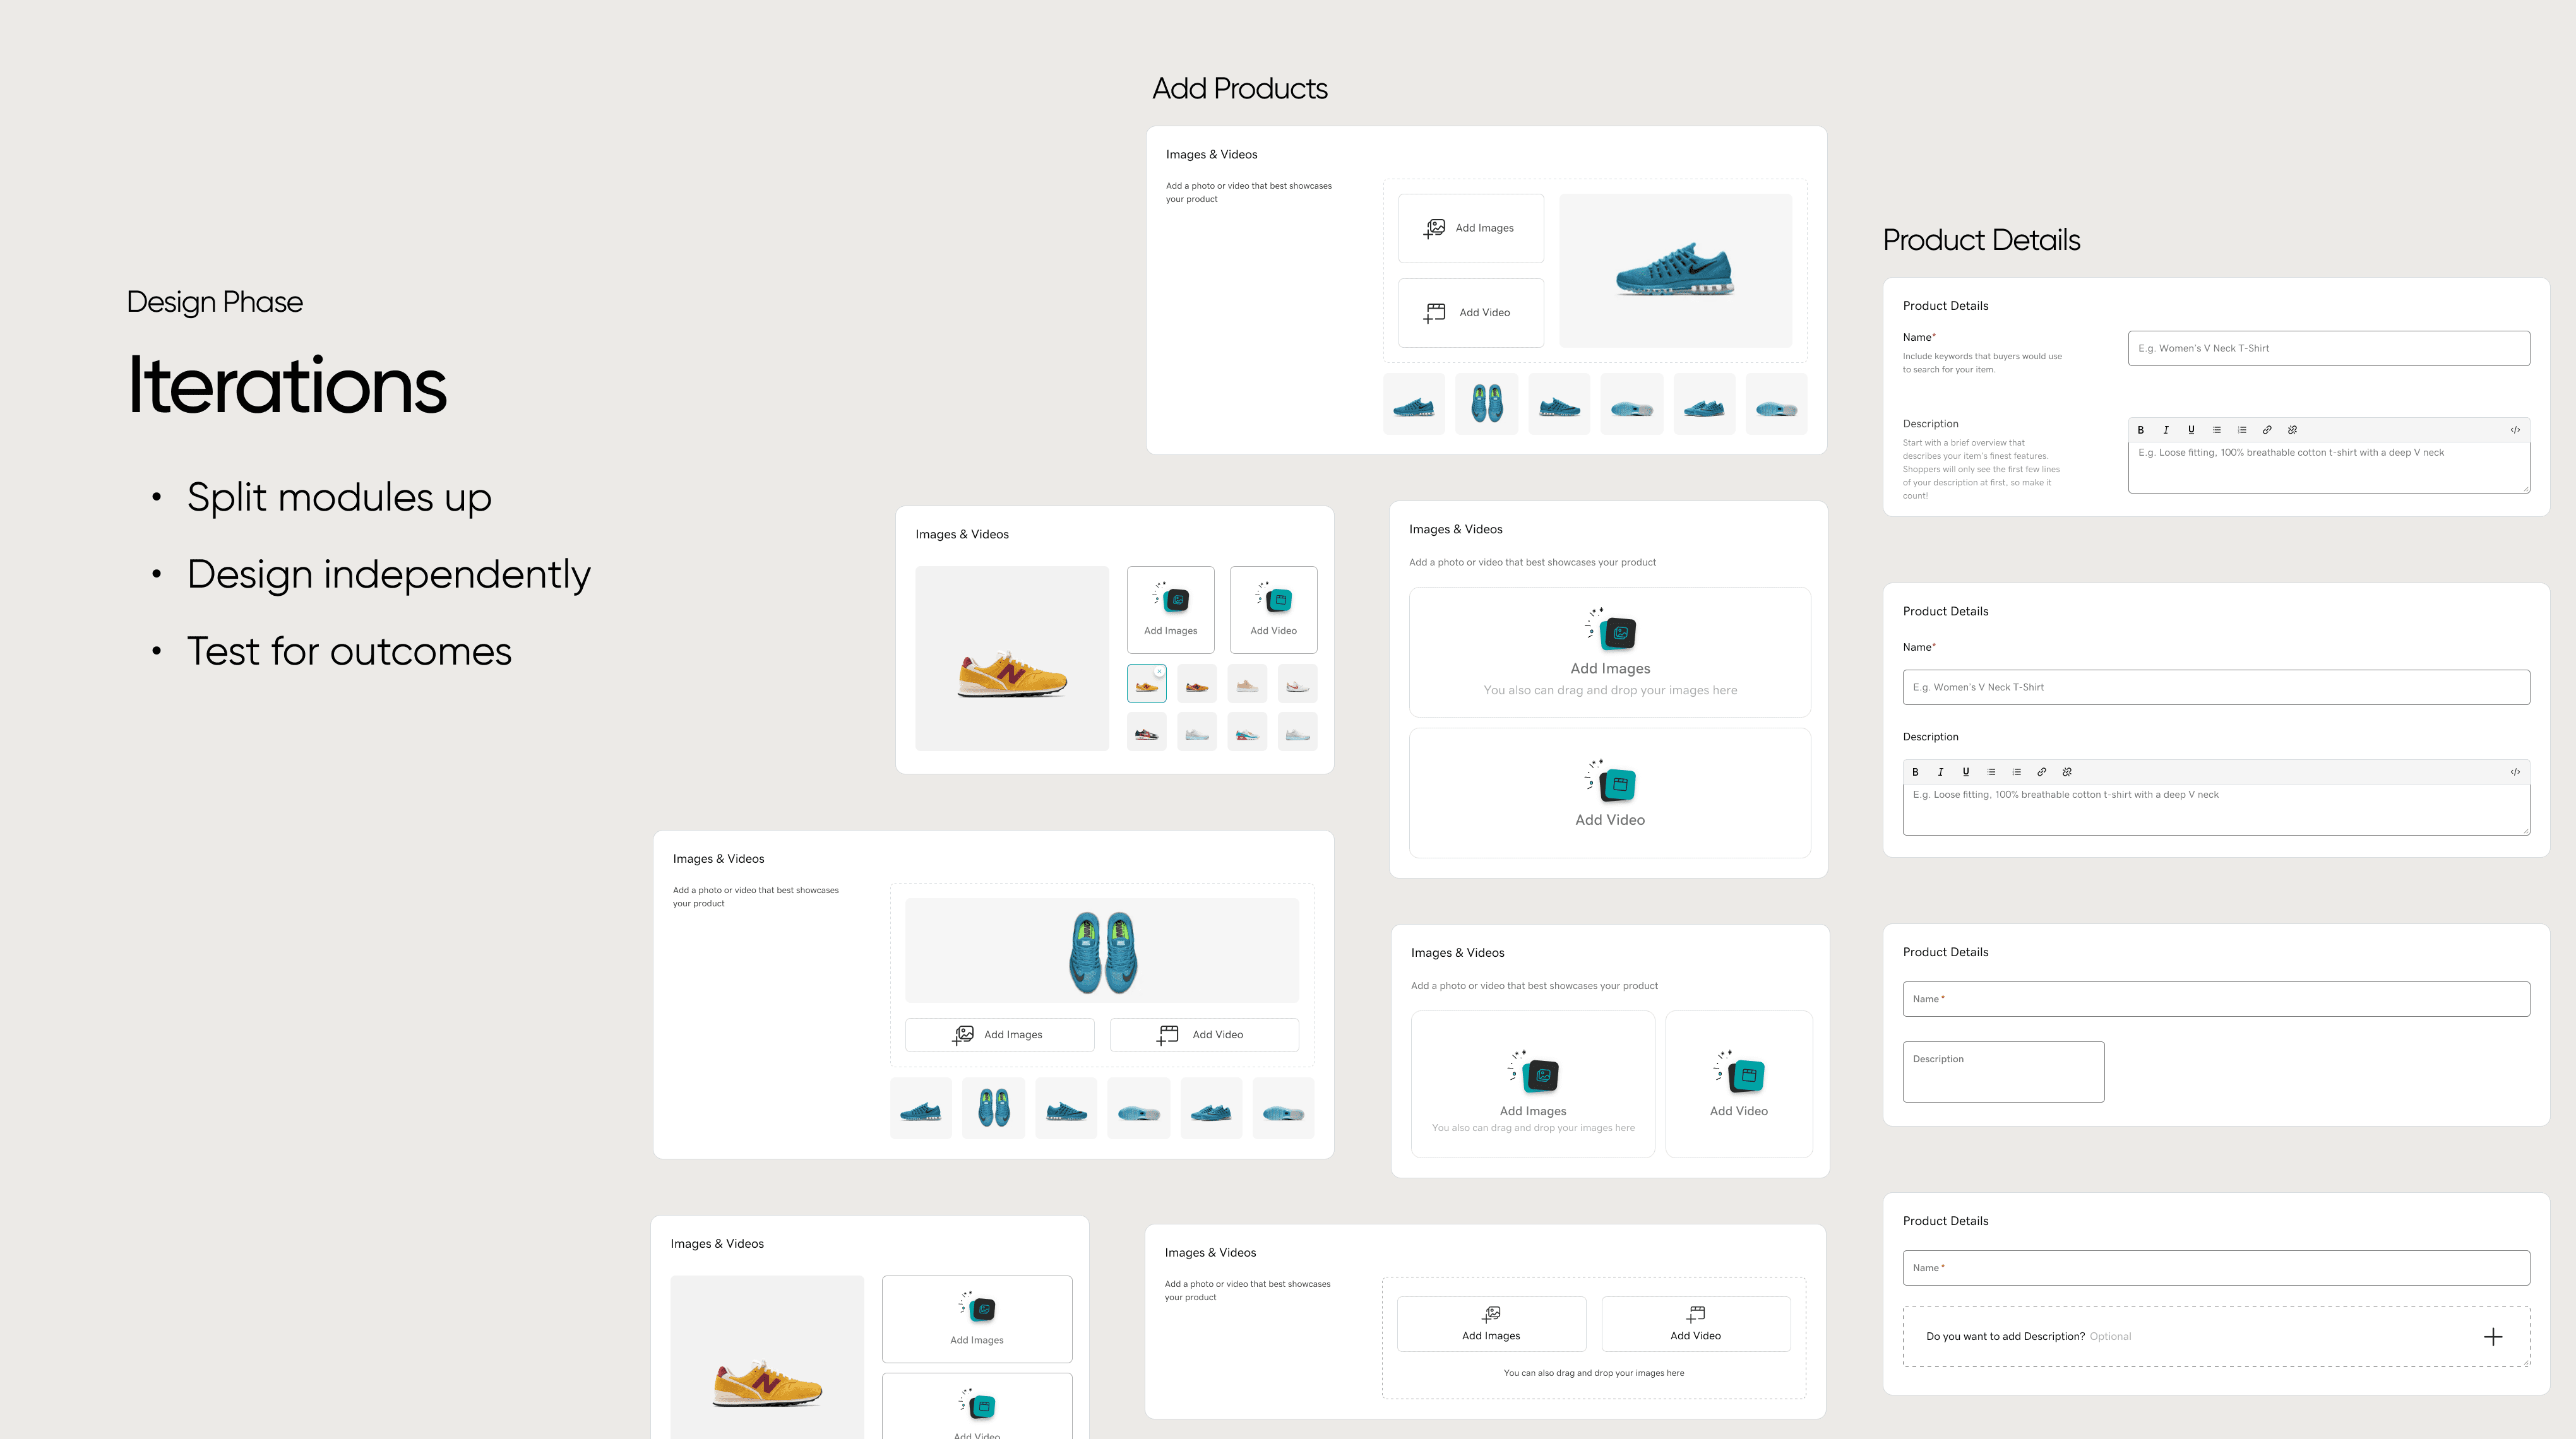The width and height of the screenshot is (2576, 1439).
Task: Click Italic in the topmost Description editor toolbar
Action: click(2166, 430)
